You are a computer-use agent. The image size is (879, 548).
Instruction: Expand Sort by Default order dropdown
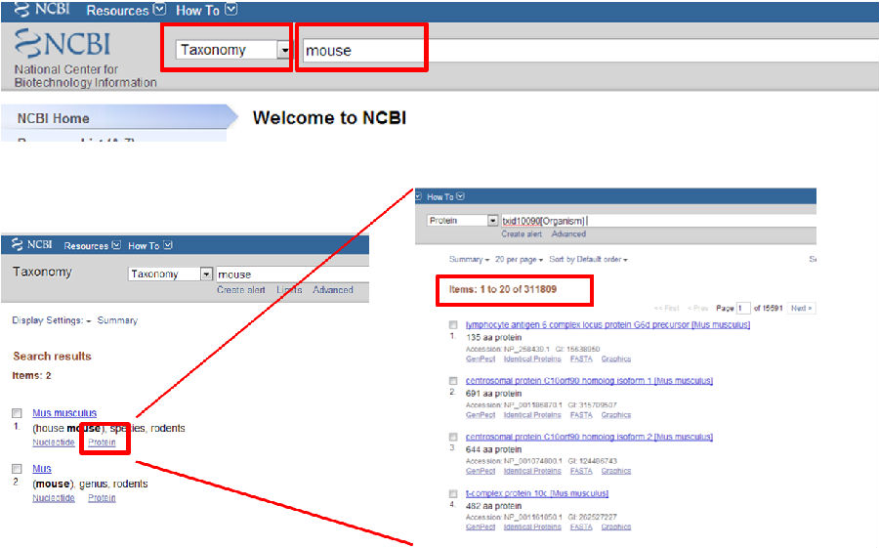pos(589,259)
